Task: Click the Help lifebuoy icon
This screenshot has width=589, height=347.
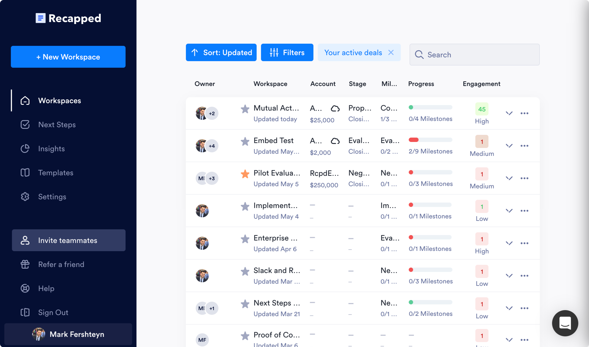Action: (25, 288)
